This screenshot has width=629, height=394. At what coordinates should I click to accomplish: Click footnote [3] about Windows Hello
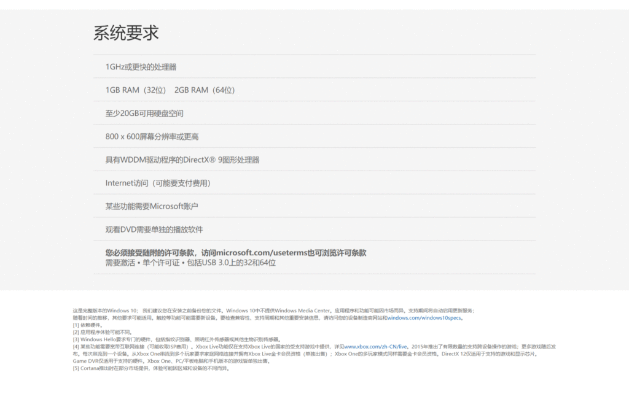pyautogui.click(x=176, y=339)
